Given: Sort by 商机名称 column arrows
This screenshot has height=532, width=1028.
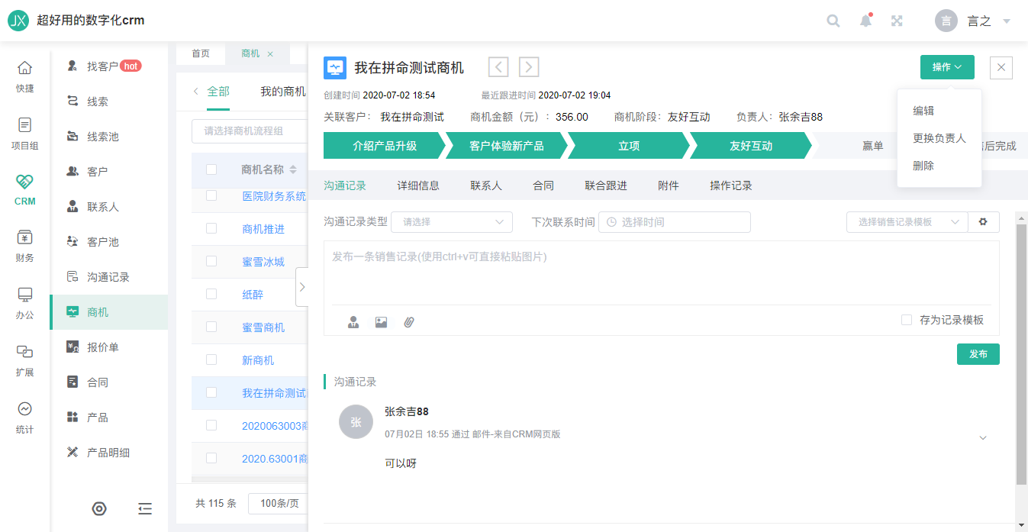Looking at the screenshot, I should click(x=293, y=169).
